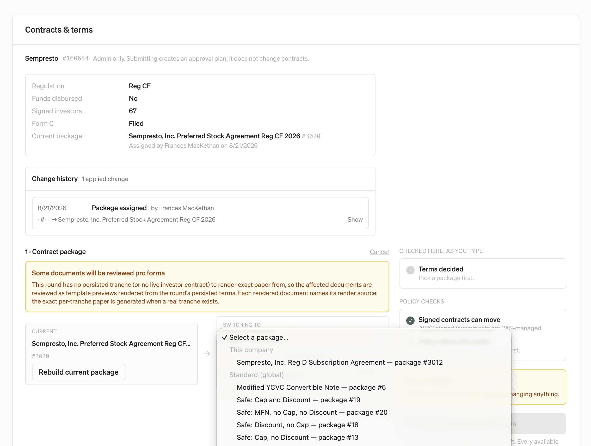Click the Reg CF regulation value
The width and height of the screenshot is (591, 446).
pyautogui.click(x=139, y=86)
